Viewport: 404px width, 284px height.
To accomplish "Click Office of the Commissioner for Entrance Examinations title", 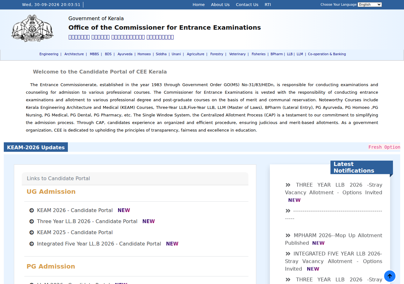I will coord(165,27).
